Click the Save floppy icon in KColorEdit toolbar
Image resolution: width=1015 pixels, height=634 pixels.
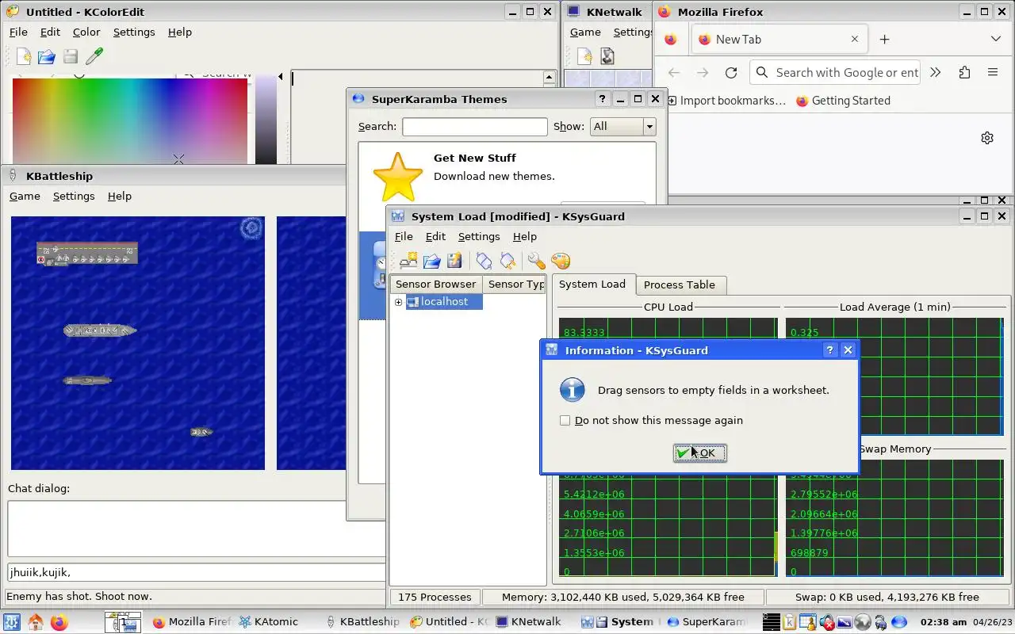coord(71,56)
